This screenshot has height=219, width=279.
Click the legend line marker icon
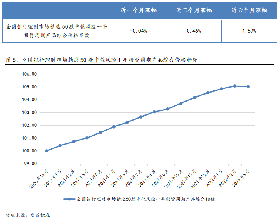point(69,199)
